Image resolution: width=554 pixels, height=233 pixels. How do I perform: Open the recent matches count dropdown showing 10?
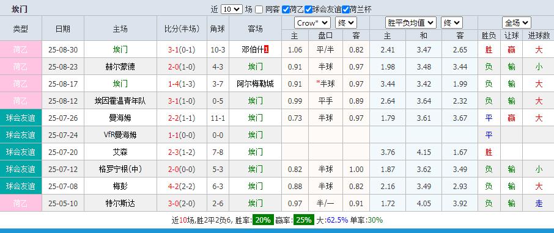pyautogui.click(x=231, y=9)
